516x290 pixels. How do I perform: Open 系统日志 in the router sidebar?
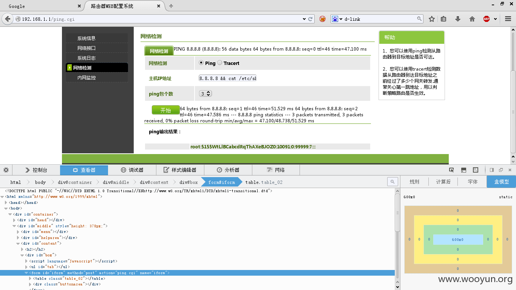[87, 58]
